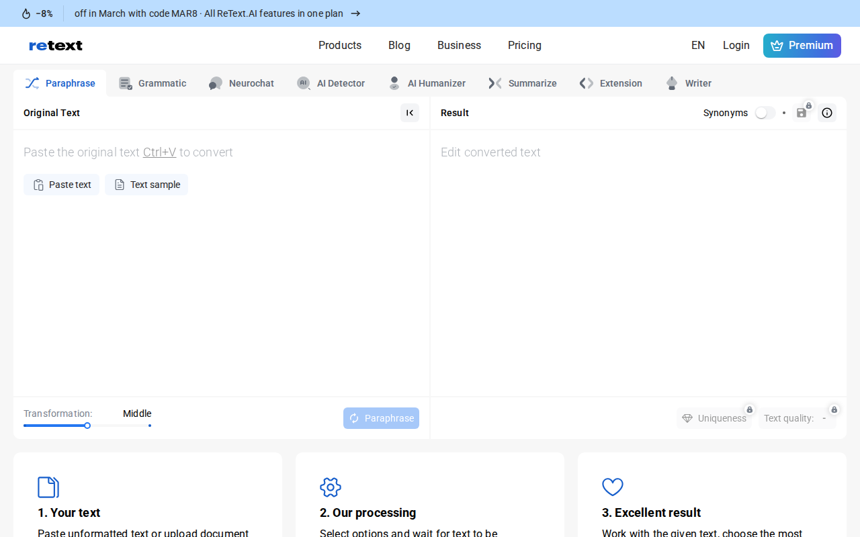Switch to the Grammatic tab

point(153,83)
